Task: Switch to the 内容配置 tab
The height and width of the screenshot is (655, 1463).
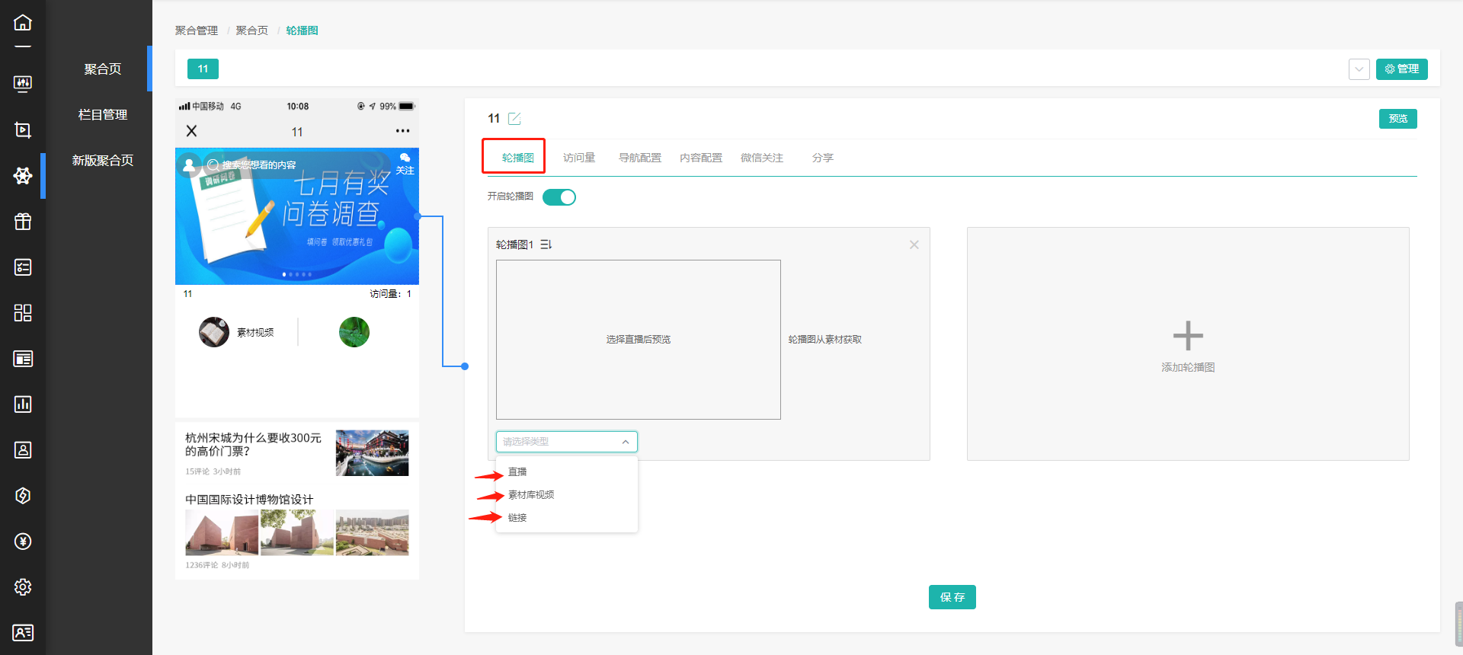Action: (x=701, y=158)
